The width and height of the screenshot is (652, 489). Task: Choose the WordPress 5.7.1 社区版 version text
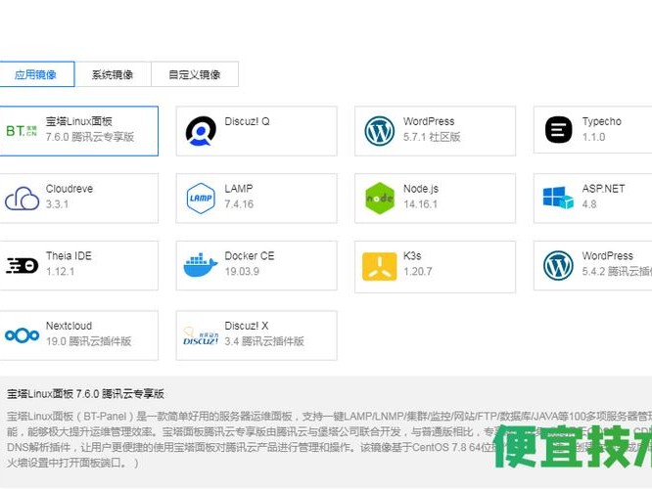pos(432,137)
